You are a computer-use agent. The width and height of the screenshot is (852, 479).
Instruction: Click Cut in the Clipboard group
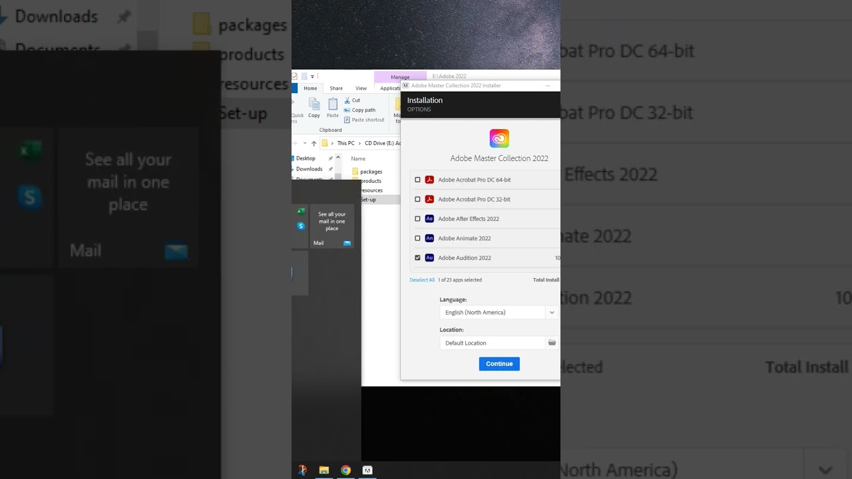[x=352, y=100]
